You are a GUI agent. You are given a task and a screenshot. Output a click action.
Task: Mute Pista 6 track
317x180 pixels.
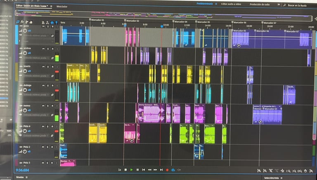click(43, 126)
